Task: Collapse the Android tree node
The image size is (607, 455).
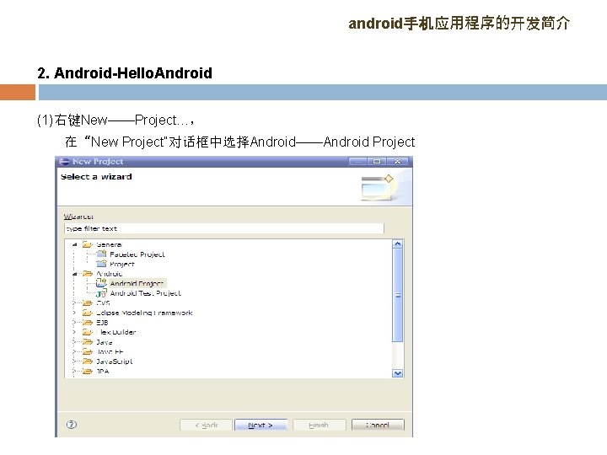Action: [75, 274]
